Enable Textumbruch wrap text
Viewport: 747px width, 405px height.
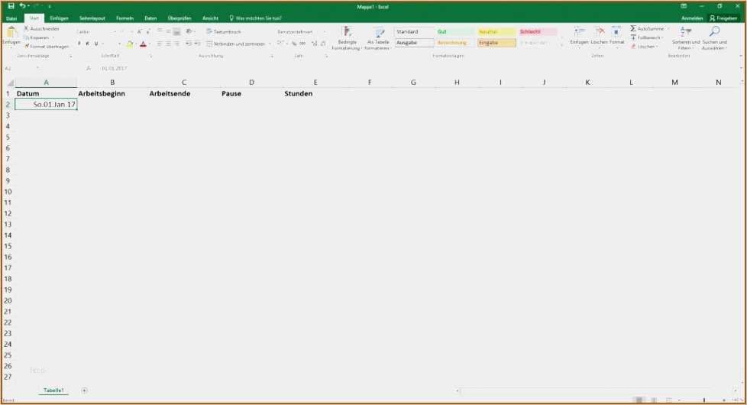coord(224,31)
